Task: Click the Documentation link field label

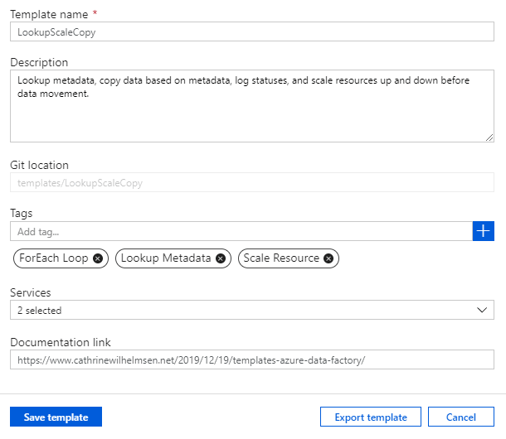Action: coord(60,342)
